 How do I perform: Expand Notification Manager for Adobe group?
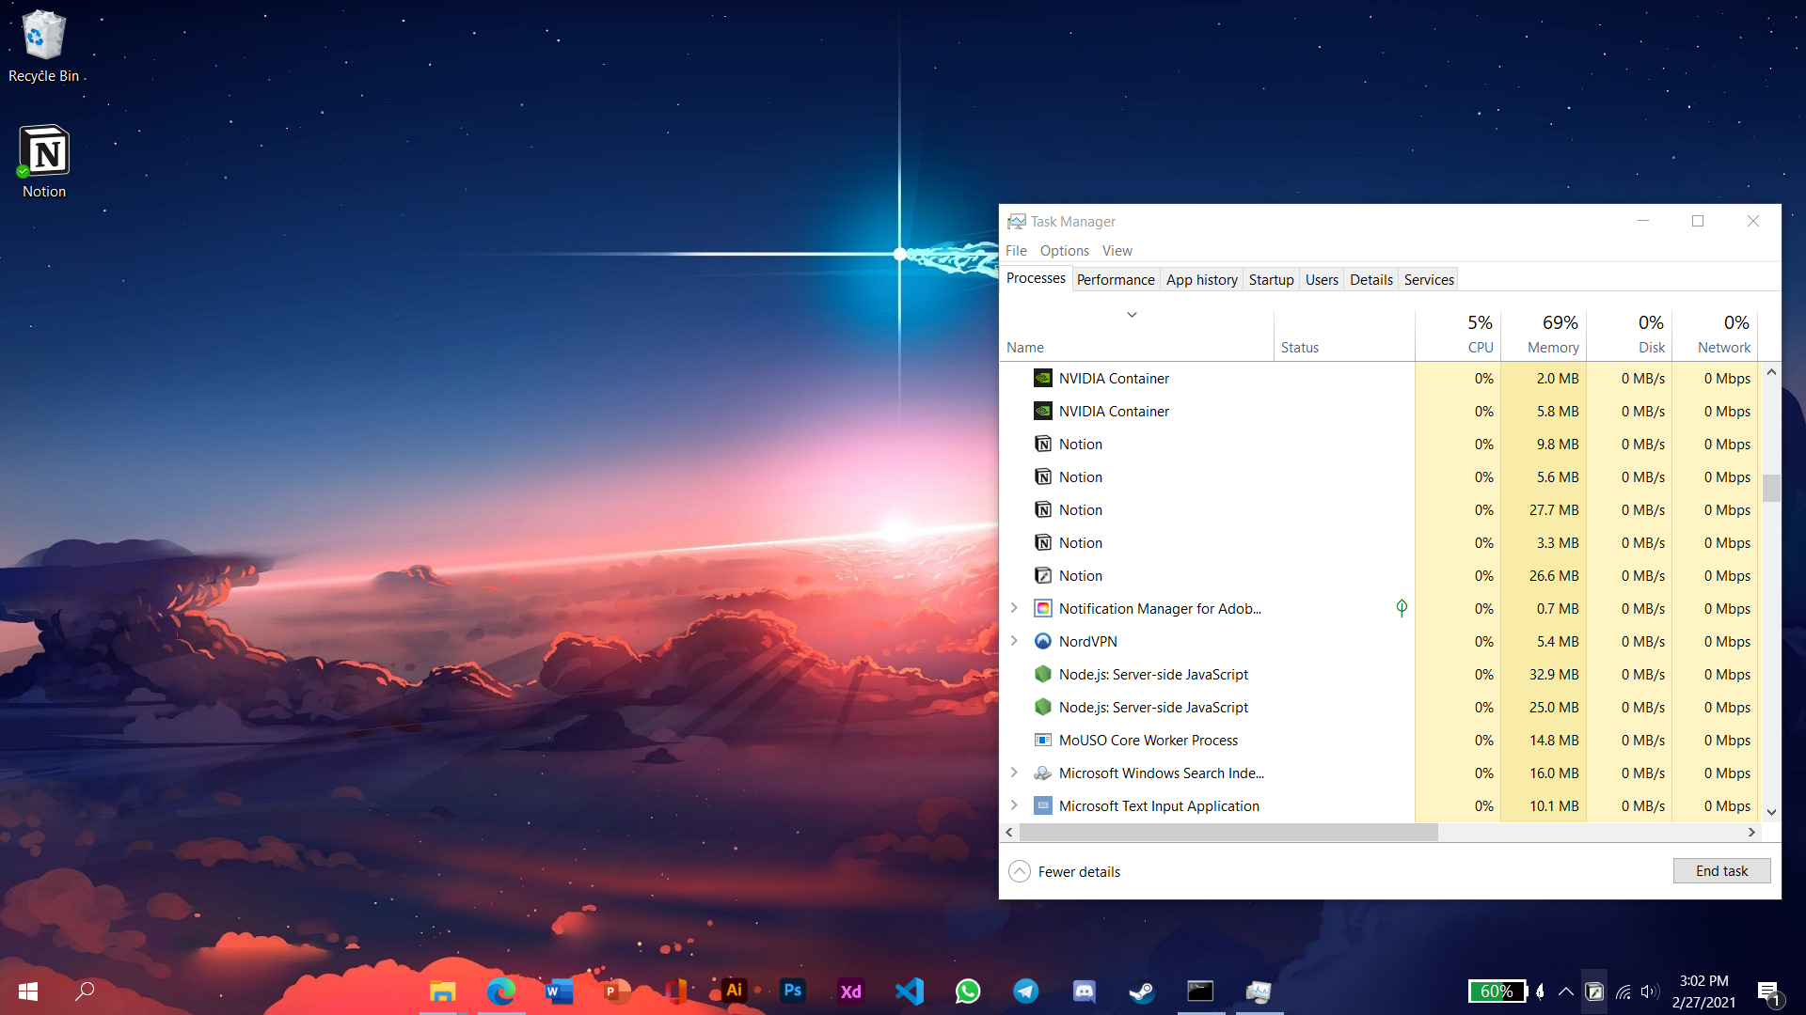pyautogui.click(x=1014, y=608)
